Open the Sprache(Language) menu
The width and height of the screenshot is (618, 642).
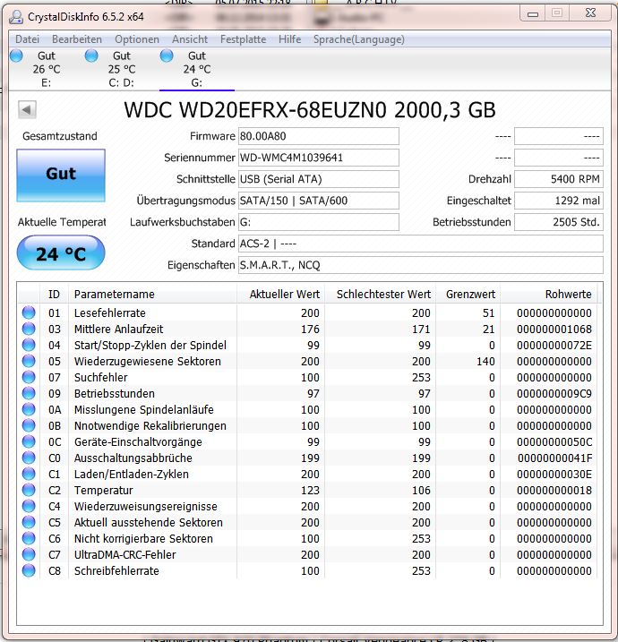(359, 39)
